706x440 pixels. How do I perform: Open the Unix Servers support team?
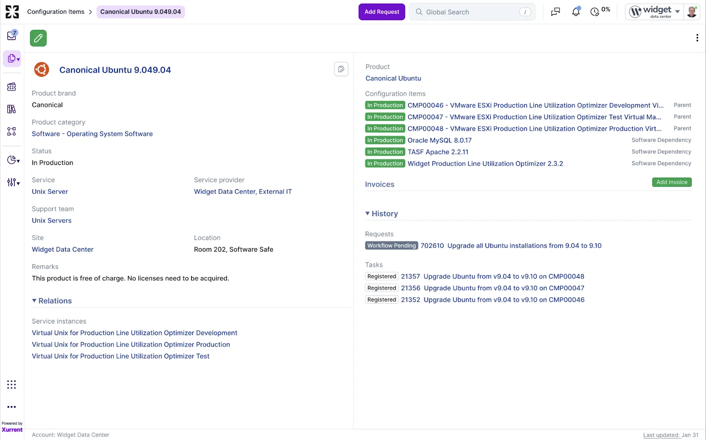coord(52,220)
